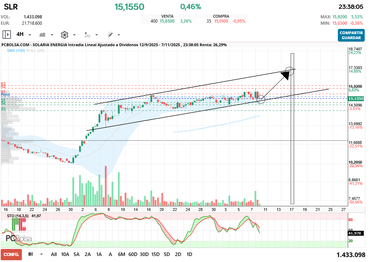Open the chart settings gear icon
Viewport: 370px width, 262px height.
tap(64, 35)
